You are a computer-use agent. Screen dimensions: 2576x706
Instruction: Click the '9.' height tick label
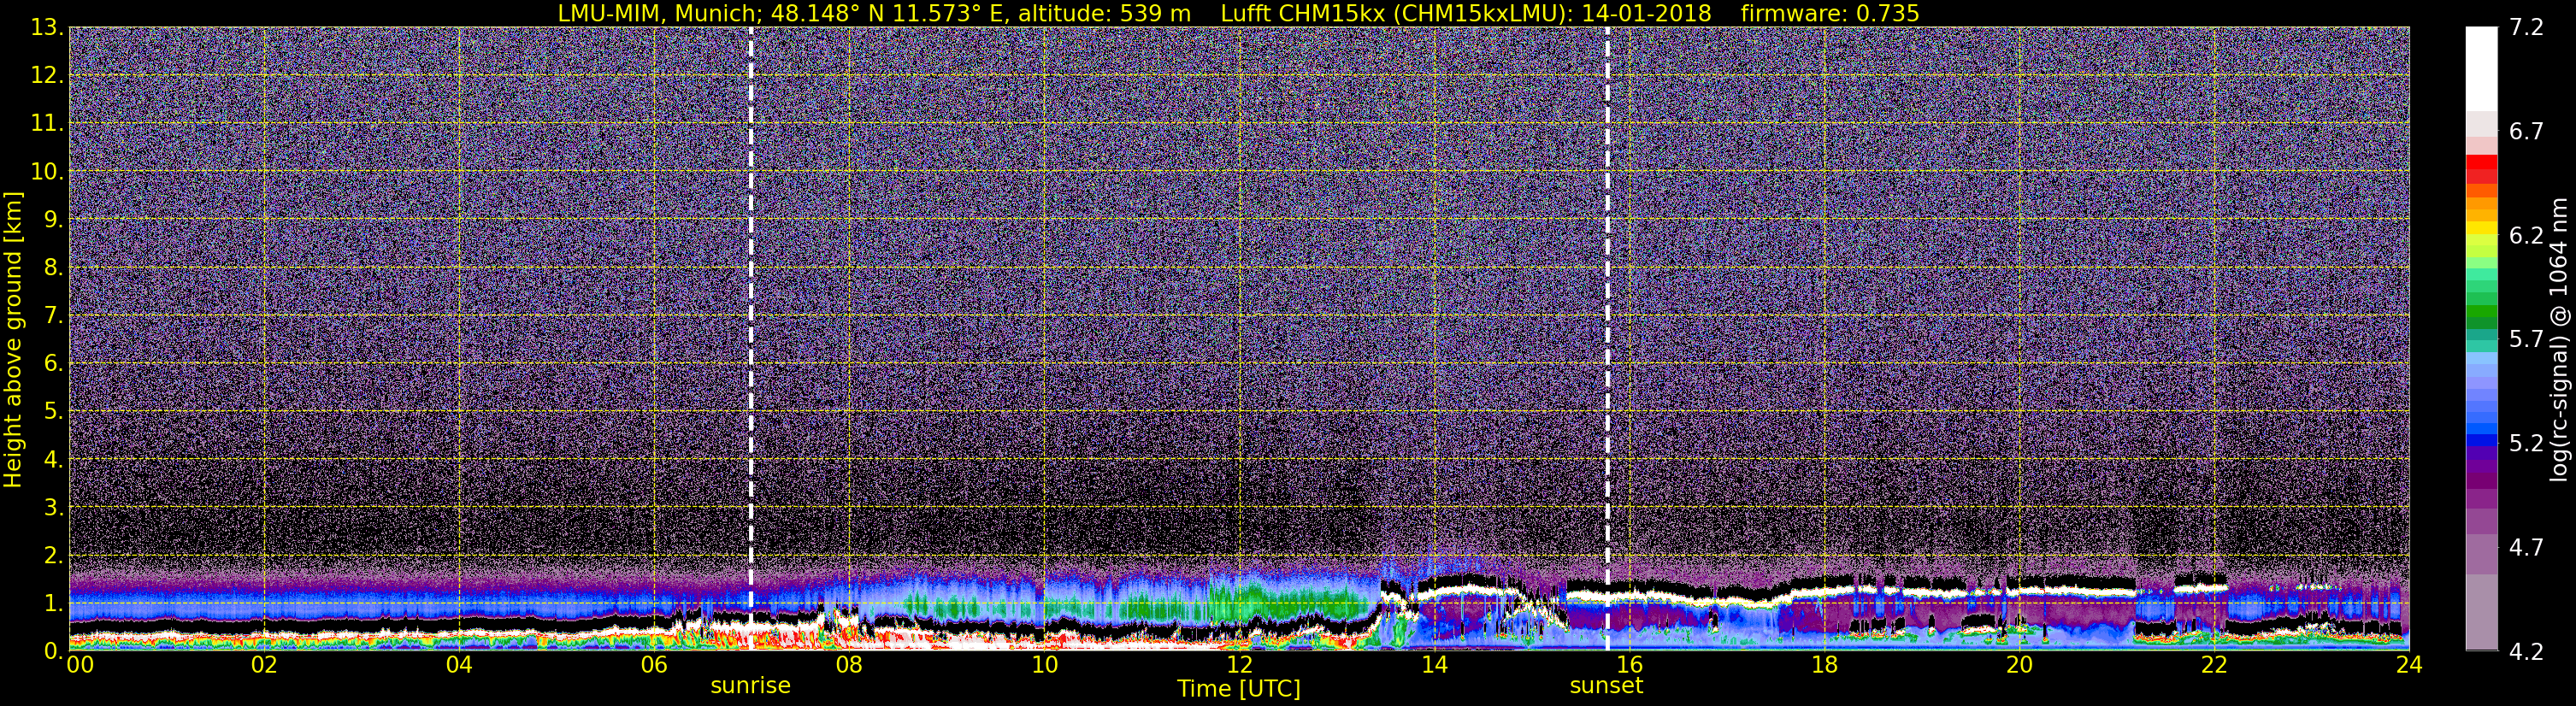(54, 219)
